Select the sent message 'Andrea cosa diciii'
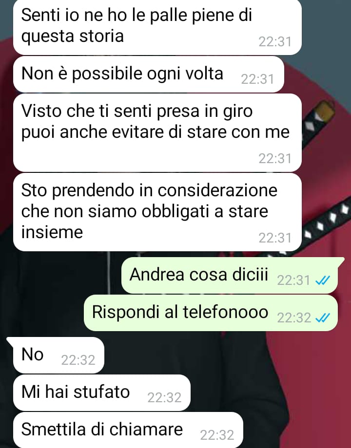Screen dimensions: 351x448 [x=230, y=276]
